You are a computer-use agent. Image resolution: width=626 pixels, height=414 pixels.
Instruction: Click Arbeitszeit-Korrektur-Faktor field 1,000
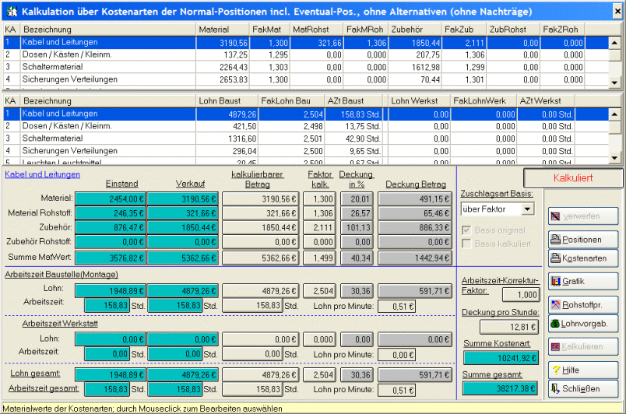(x=521, y=295)
